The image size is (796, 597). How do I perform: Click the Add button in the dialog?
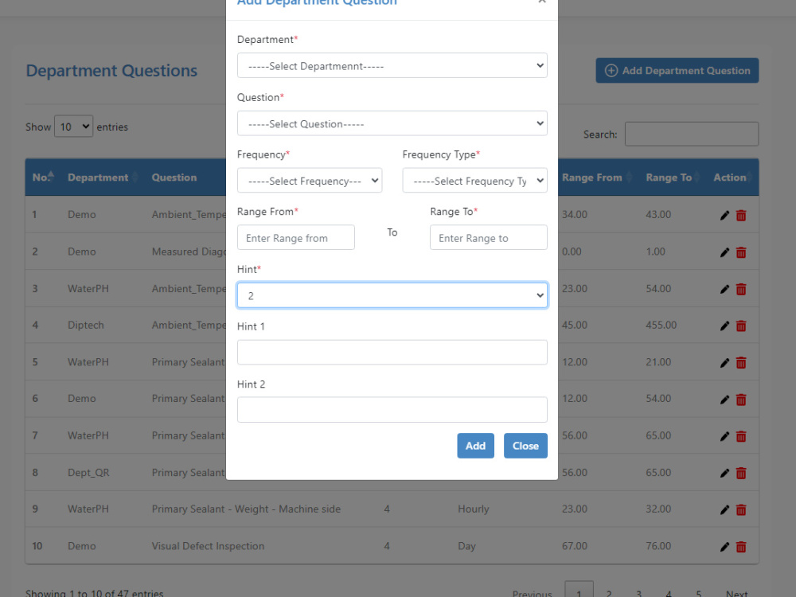coord(476,446)
